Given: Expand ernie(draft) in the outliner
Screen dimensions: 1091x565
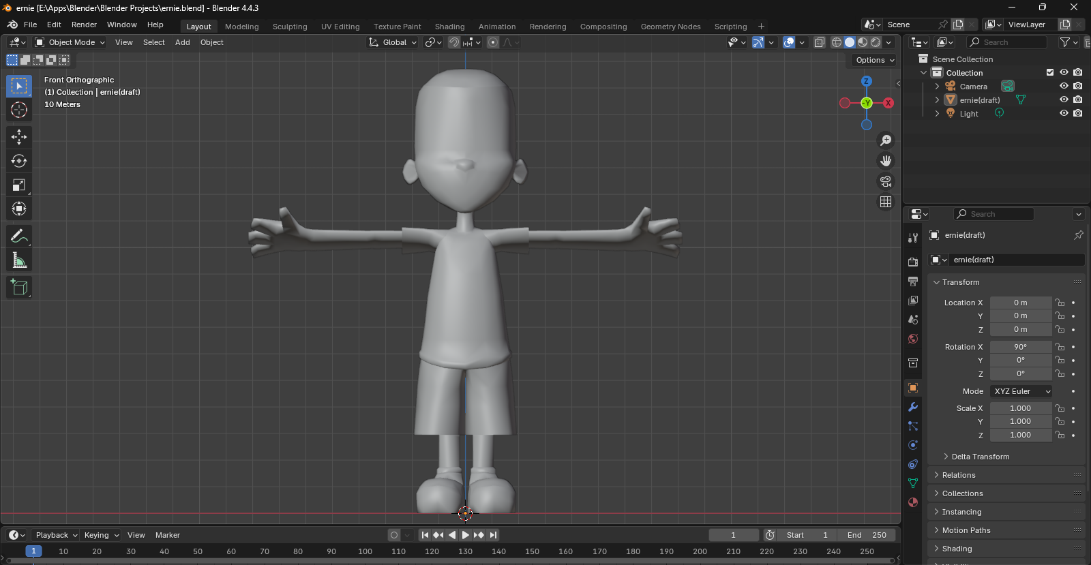Looking at the screenshot, I should (x=937, y=100).
